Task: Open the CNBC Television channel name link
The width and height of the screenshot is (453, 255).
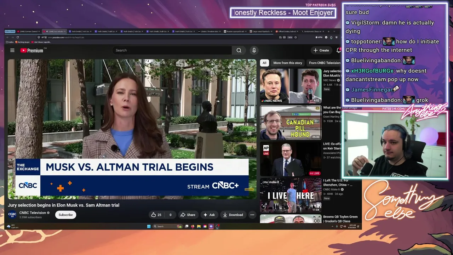Action: point(33,213)
